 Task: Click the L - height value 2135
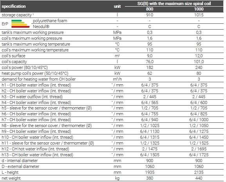coord(199,172)
